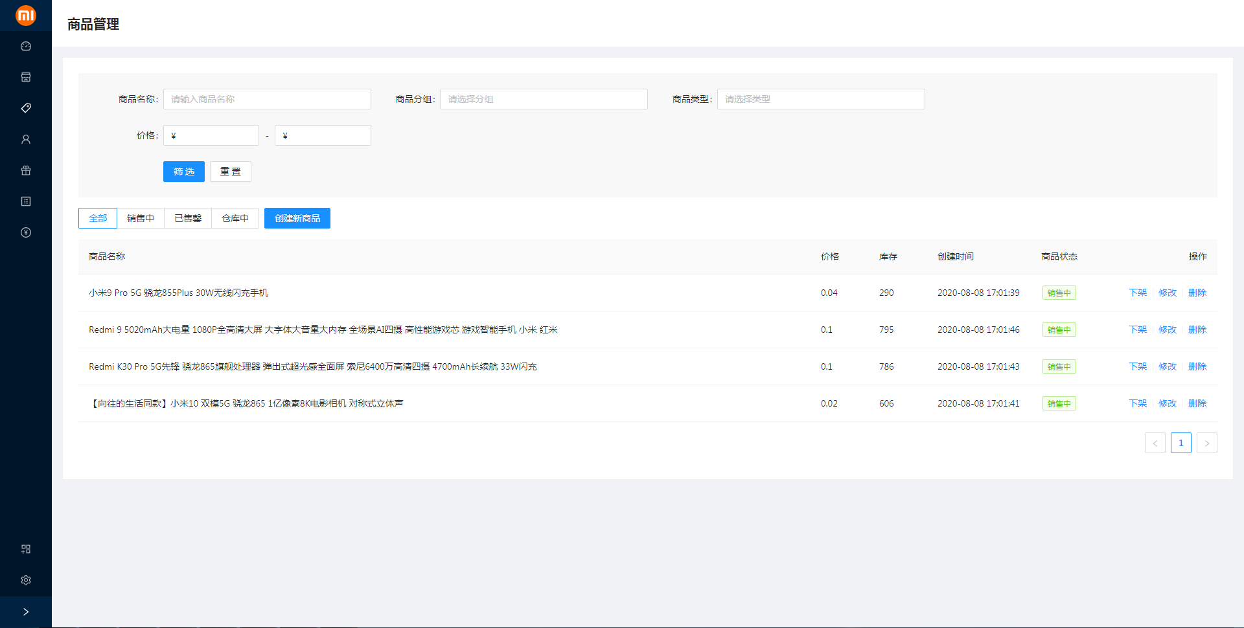Open the product group dropdown

coord(544,99)
